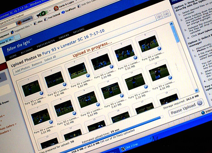
Task: Click the photo list scroll up arrow
Action: [x=171, y=24]
